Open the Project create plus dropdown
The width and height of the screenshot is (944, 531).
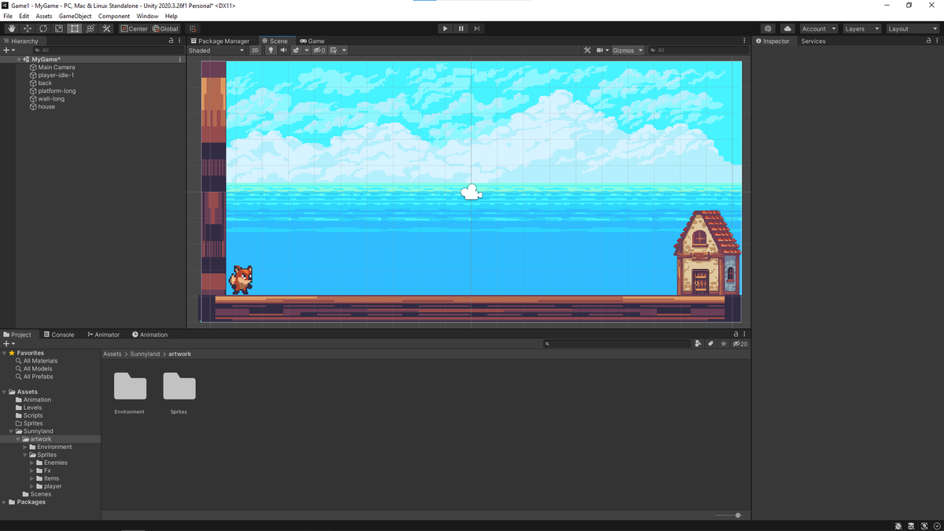[9, 344]
